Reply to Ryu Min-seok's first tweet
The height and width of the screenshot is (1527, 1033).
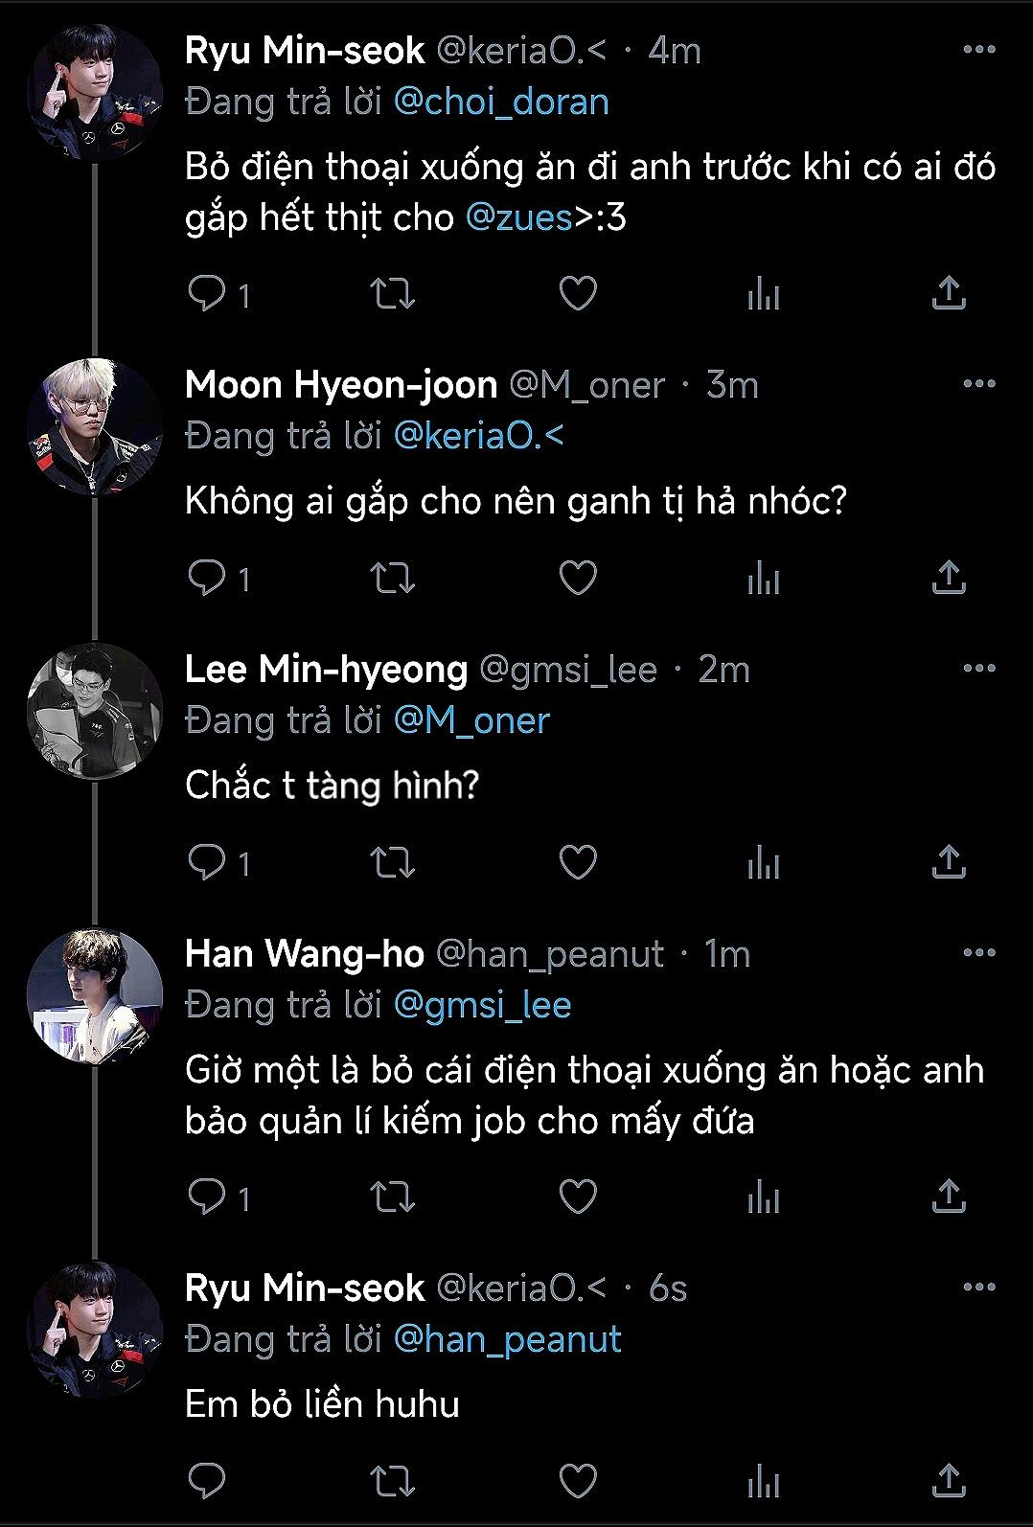tap(206, 293)
